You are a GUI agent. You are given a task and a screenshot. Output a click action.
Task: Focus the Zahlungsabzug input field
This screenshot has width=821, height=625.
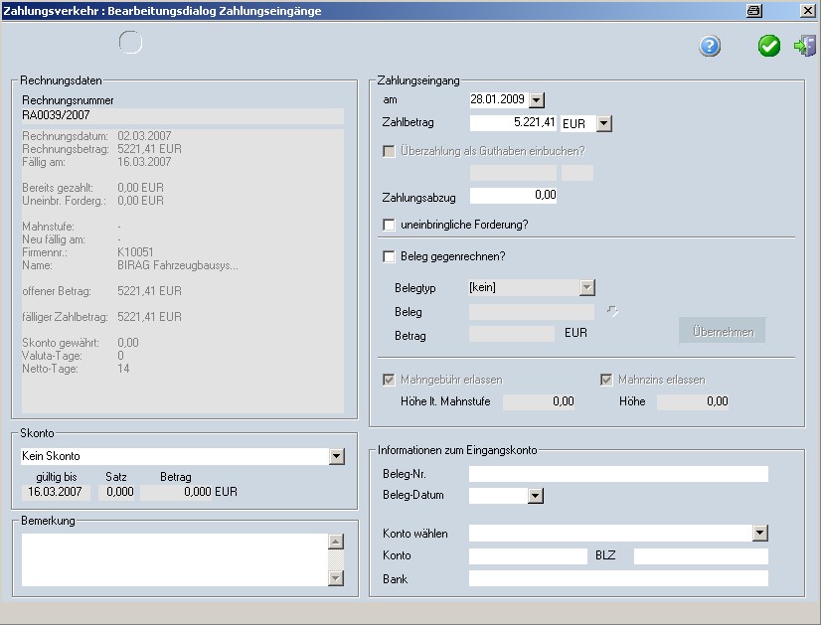513,196
